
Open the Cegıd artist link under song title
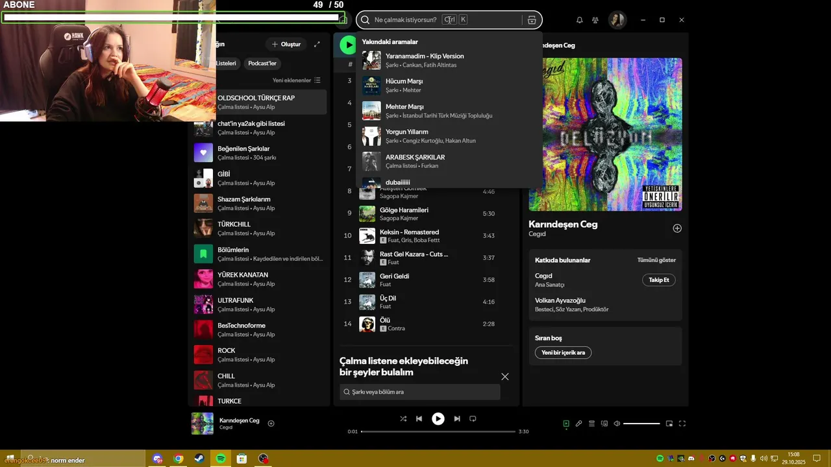[537, 234]
